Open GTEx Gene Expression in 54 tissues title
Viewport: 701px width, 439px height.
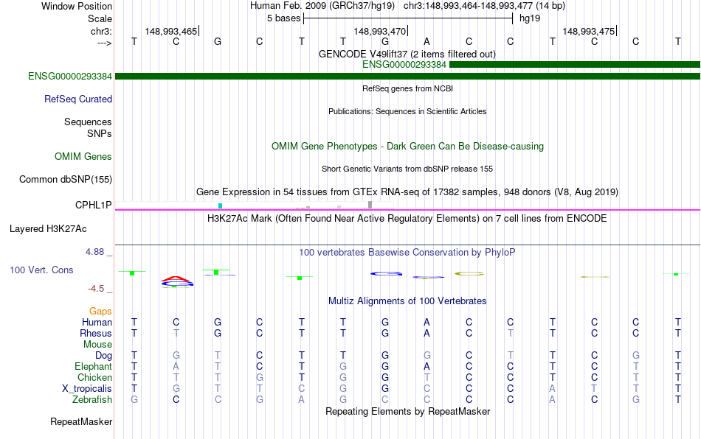click(407, 192)
